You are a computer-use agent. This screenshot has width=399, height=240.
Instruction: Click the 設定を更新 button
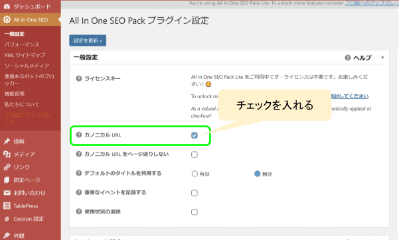click(x=88, y=40)
